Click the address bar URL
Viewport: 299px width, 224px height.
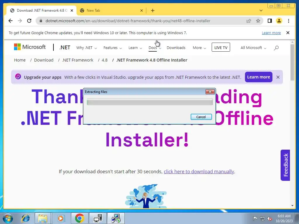coord(128,21)
